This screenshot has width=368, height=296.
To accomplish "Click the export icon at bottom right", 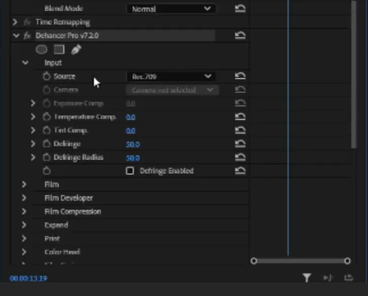I will point(349,277).
